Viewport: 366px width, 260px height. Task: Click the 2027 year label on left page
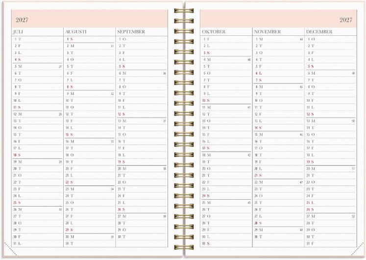pos(22,20)
